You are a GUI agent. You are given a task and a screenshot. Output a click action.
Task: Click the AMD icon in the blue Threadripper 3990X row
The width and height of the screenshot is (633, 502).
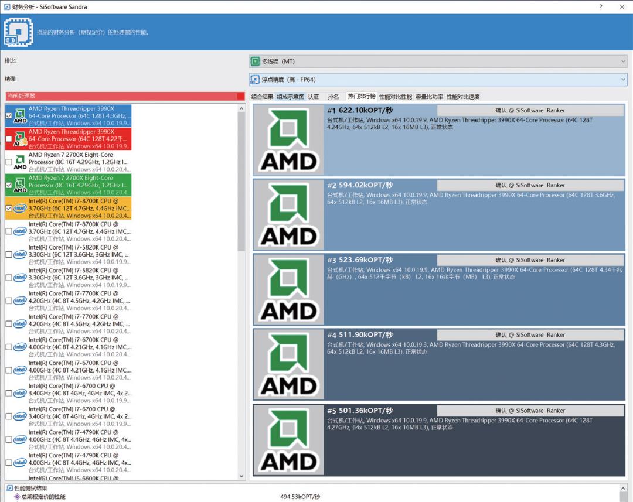point(20,116)
